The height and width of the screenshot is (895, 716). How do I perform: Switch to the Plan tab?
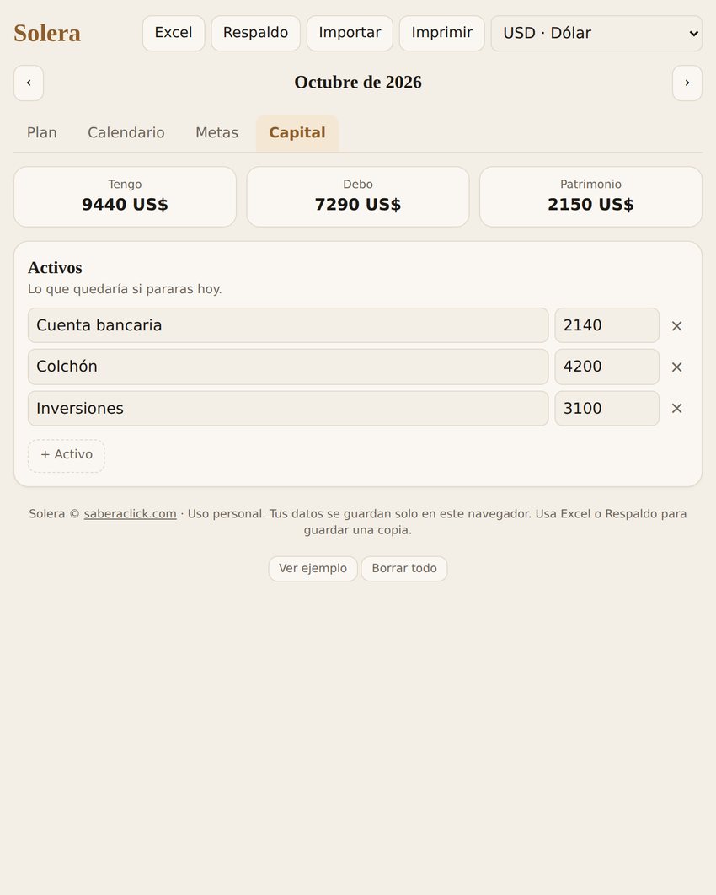click(x=41, y=132)
